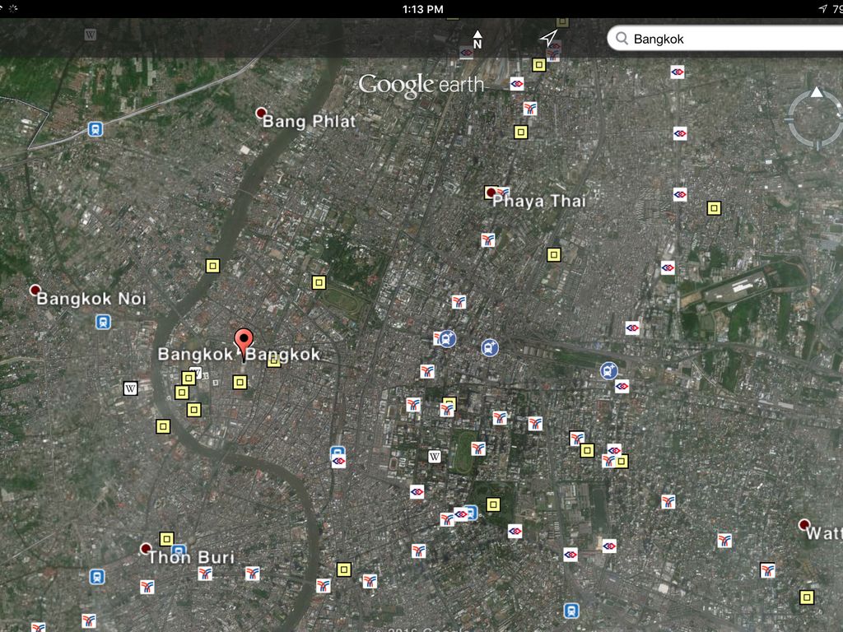Tap the north-up N compass button
Viewport: 843px width, 632px height.
click(477, 39)
